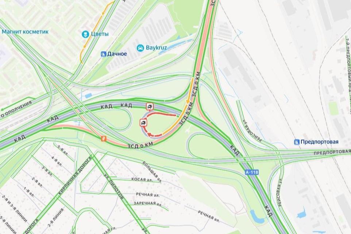Click the lower accident icon on the ramp loop
351x234 pixels.
[143, 122]
